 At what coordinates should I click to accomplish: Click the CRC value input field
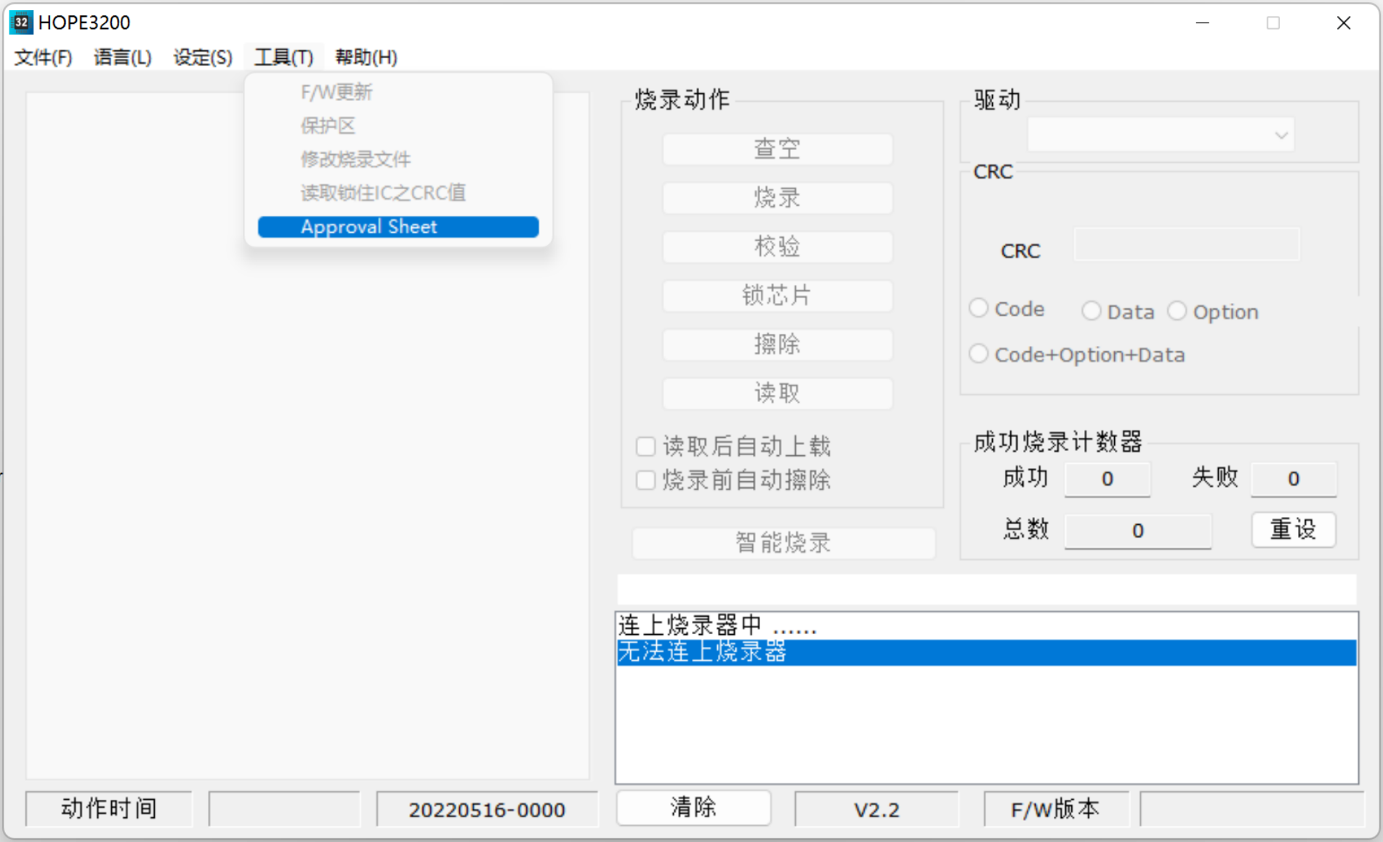pos(1186,245)
